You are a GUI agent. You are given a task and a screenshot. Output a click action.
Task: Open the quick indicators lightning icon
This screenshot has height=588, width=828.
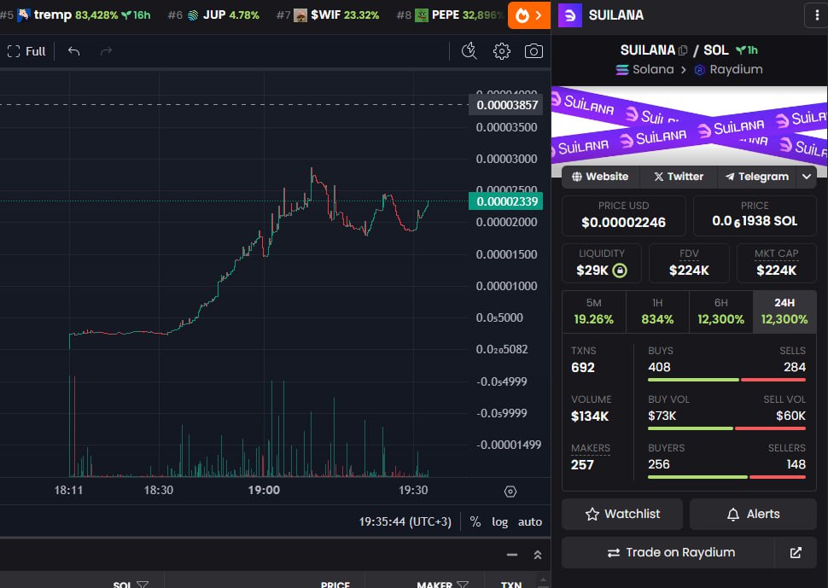[x=469, y=51]
